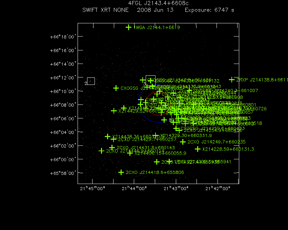The height and width of the screenshot is (230, 288).
Task: Click the date 2008 Jun 13
Action: coord(155,10)
